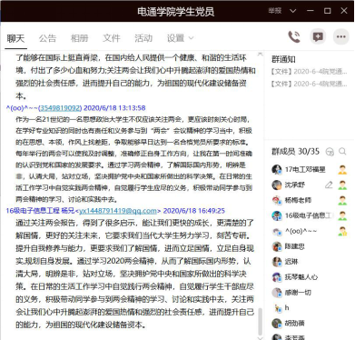Click the star admin badge beside ^(oo)^~~
Screen dimensions: 355x340
[x=342, y=231]
